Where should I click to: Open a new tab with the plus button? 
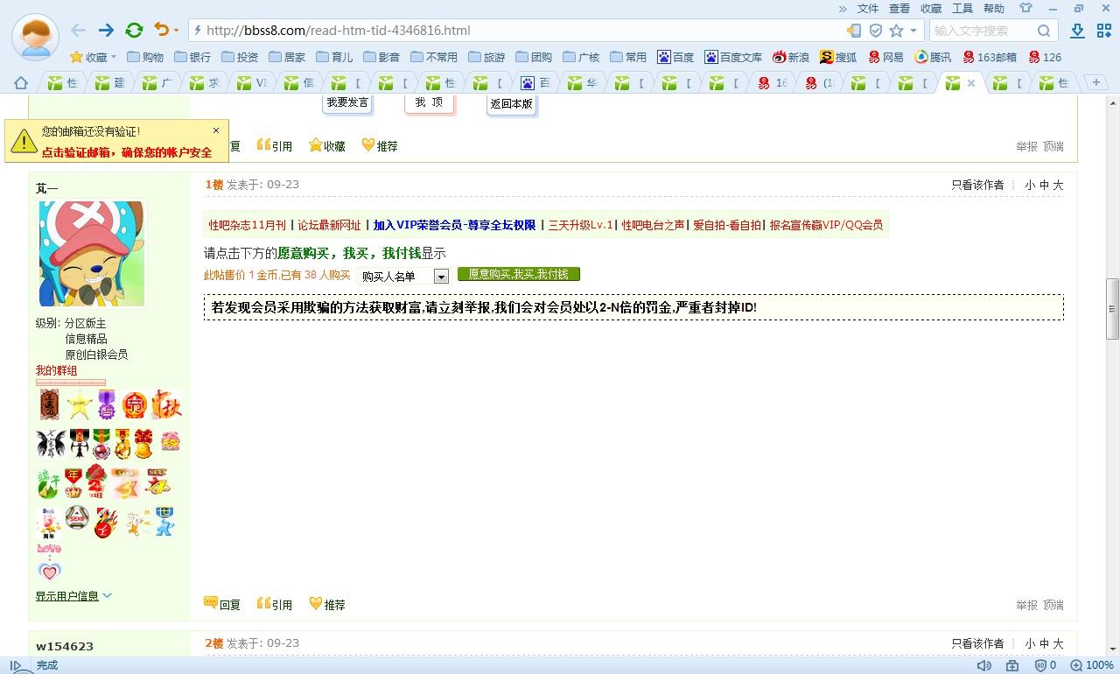coord(1095,82)
